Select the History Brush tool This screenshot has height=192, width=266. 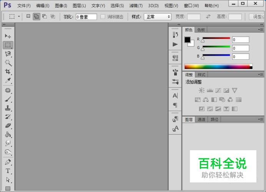point(8,117)
